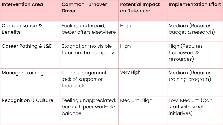The image size is (223, 125).
Task: Click the High impact cell for Career Pathing
Action: coord(125,46)
